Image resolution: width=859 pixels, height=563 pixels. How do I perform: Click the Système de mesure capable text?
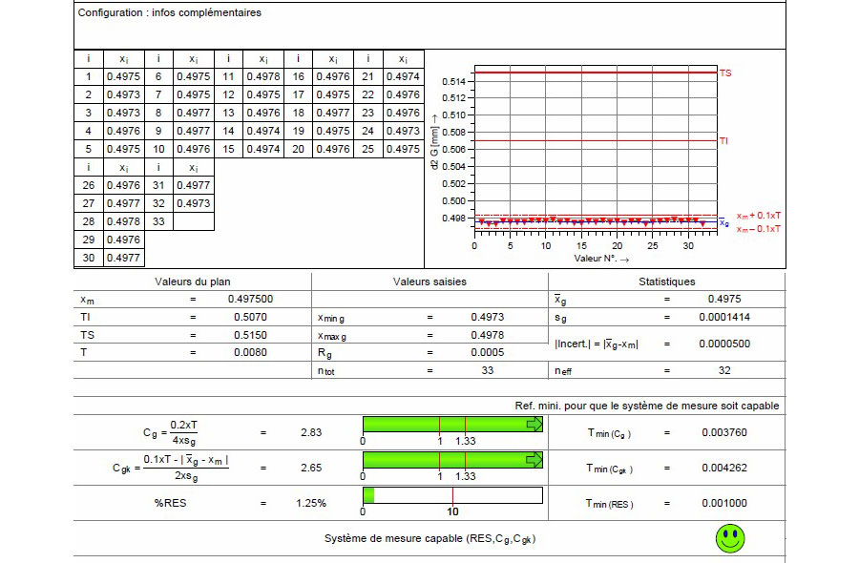click(x=429, y=539)
